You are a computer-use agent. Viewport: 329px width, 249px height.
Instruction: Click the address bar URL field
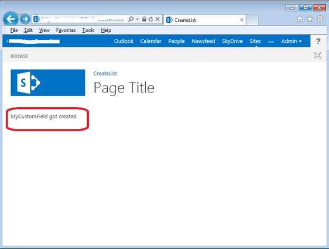84,19
